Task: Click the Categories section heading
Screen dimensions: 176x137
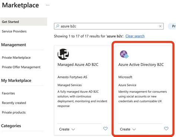Action: pos(11,126)
